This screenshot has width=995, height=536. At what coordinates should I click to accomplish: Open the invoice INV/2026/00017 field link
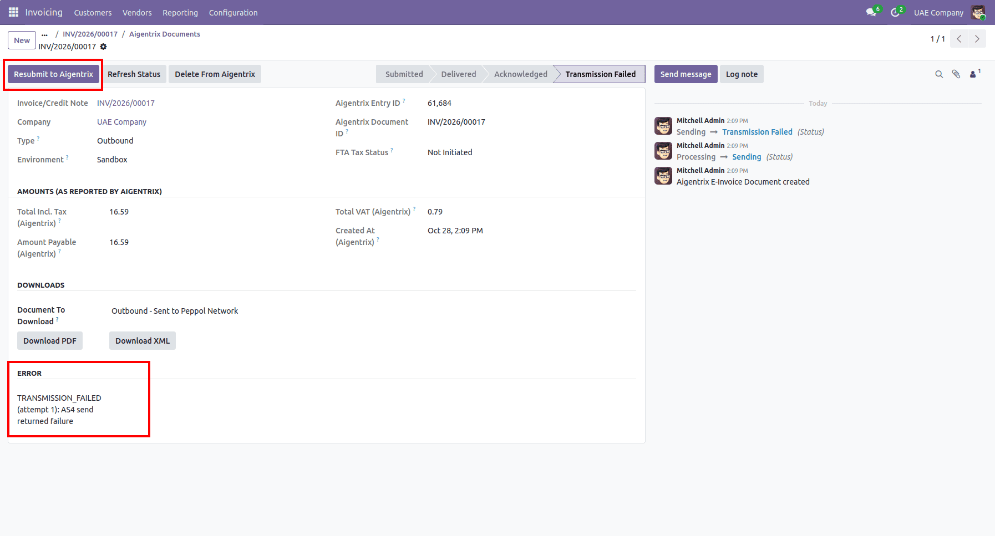pyautogui.click(x=126, y=103)
